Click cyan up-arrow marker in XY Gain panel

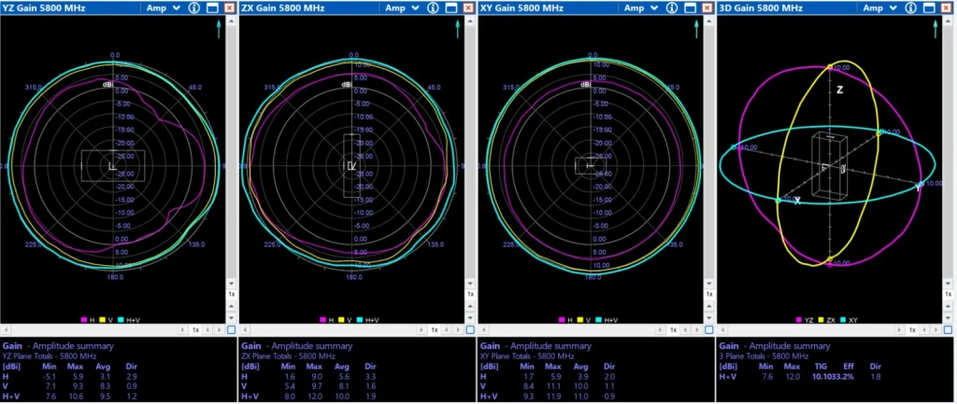[x=696, y=29]
